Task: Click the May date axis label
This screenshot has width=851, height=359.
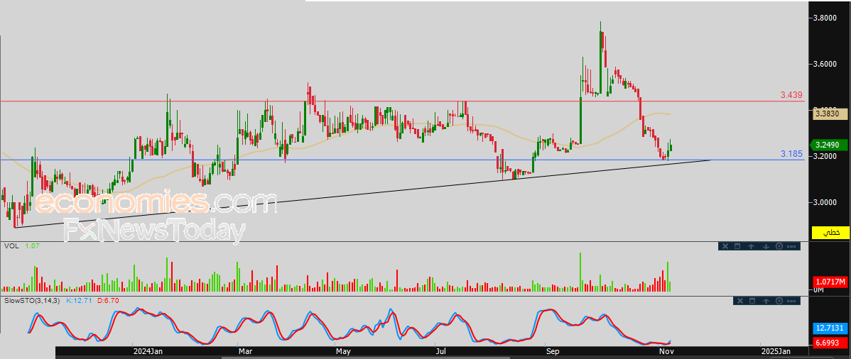Action: tap(343, 351)
